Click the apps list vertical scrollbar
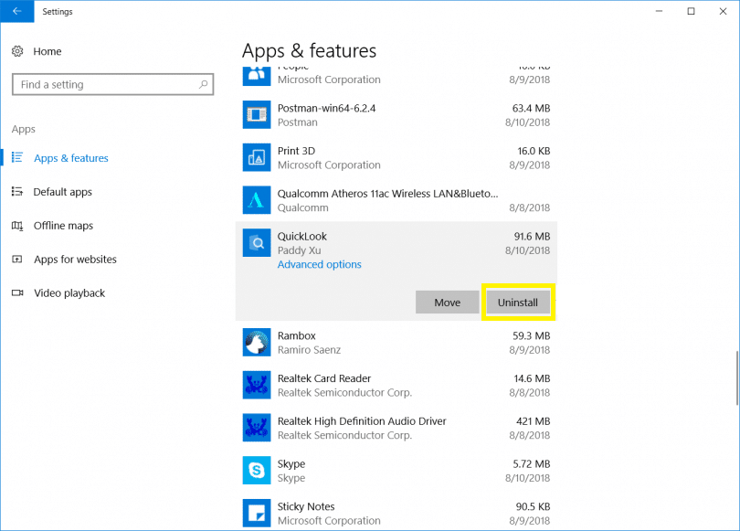The width and height of the screenshot is (740, 531). (x=736, y=377)
